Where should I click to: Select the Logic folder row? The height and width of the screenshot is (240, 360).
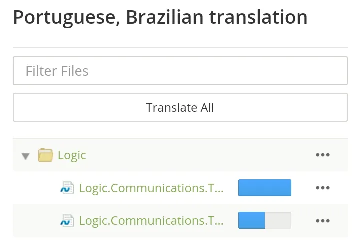(180, 155)
